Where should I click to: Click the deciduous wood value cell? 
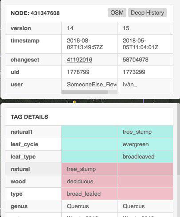(89, 182)
